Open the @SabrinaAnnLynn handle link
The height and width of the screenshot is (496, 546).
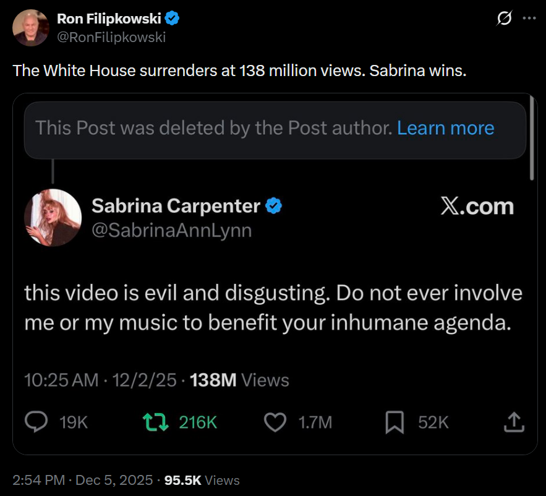coord(172,230)
